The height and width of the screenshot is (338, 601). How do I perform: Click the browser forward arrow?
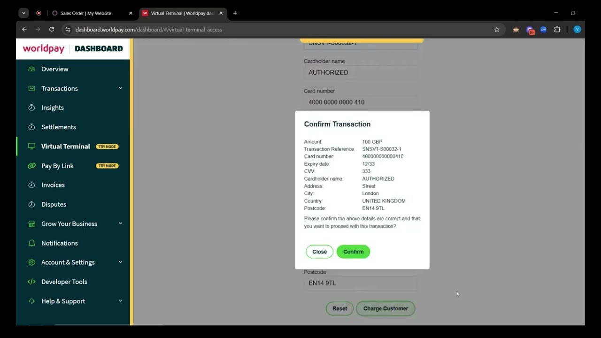(38, 30)
